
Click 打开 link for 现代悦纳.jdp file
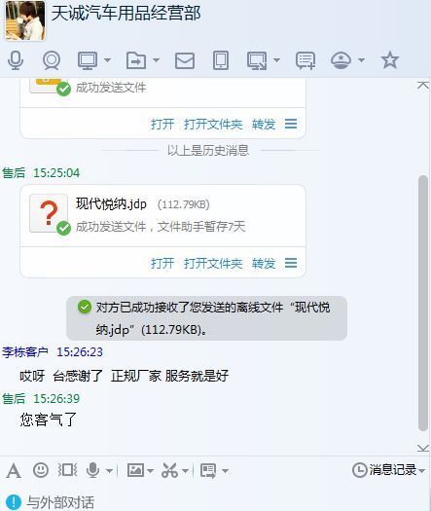(162, 263)
